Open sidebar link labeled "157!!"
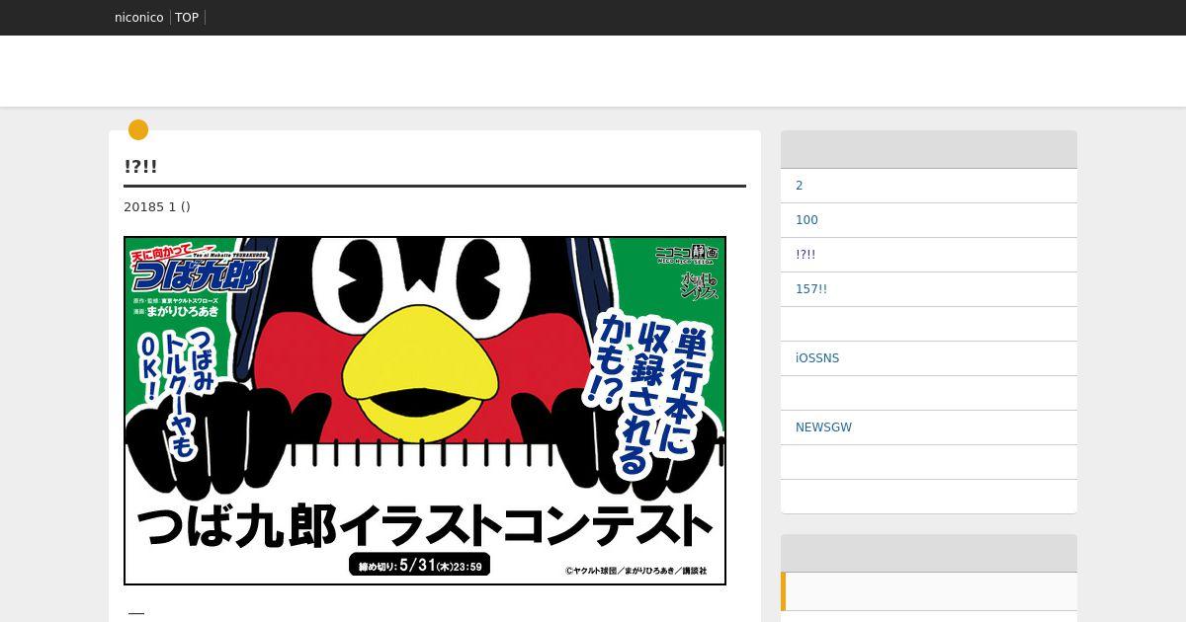The image size is (1186, 622). tap(811, 289)
